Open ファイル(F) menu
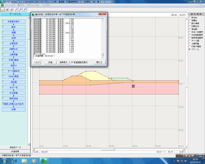This screenshot has height=164, width=205. (10, 5)
